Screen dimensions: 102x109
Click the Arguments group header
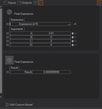[x=17, y=29]
